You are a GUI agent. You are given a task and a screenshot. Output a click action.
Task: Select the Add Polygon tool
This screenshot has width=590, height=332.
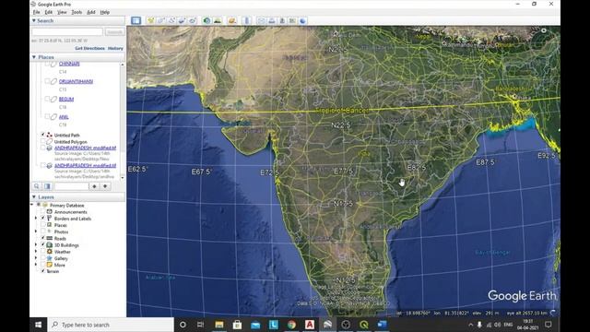(161, 20)
